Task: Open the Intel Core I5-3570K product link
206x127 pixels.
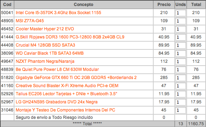Action: tap(58, 13)
